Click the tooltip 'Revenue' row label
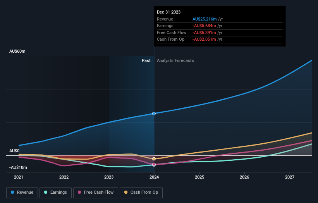Screen dimensions: 318x203 [165, 19]
